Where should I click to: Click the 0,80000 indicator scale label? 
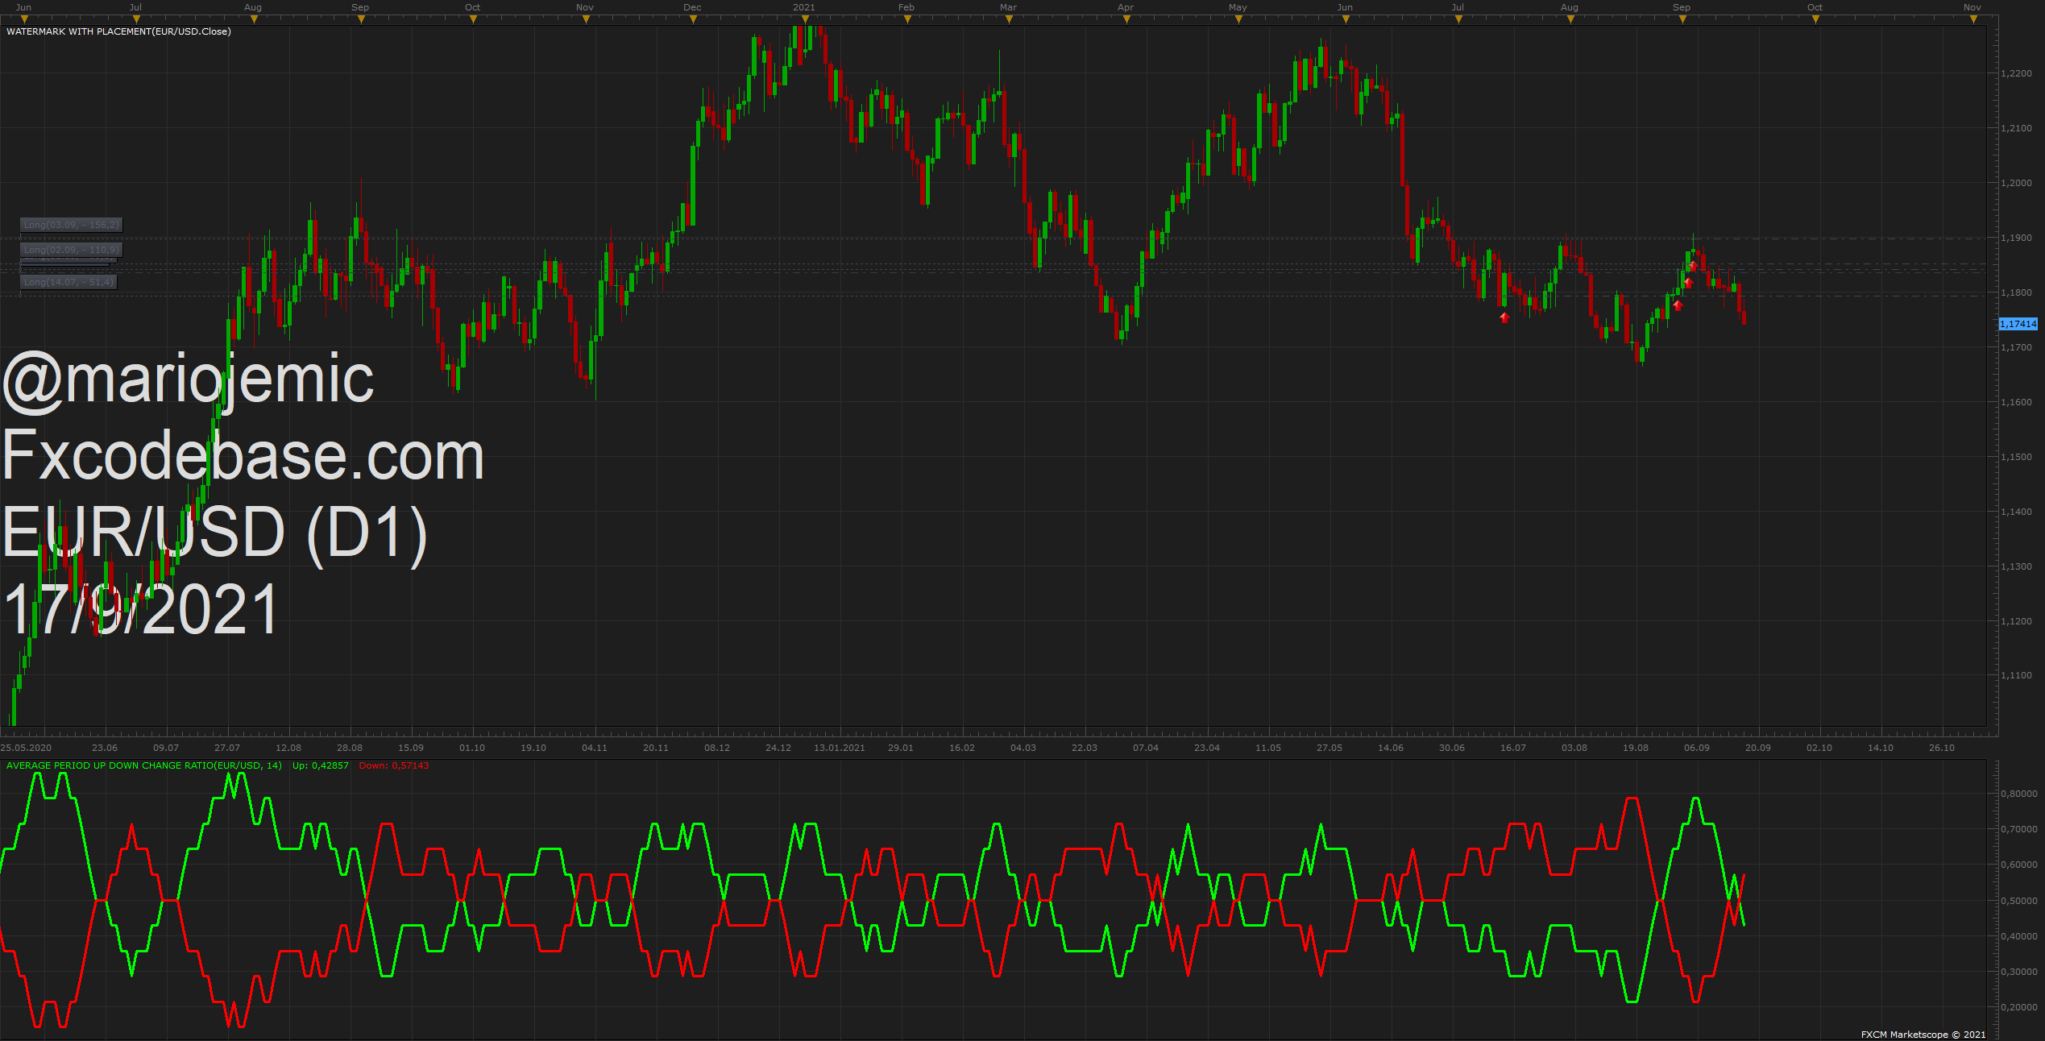[2019, 794]
